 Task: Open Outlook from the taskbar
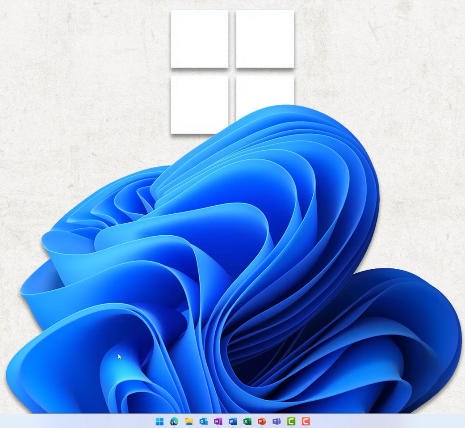coord(203,421)
